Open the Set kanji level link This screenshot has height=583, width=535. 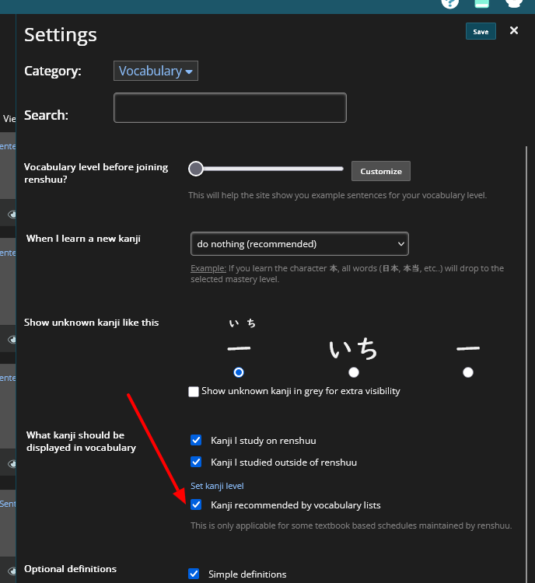(x=217, y=486)
